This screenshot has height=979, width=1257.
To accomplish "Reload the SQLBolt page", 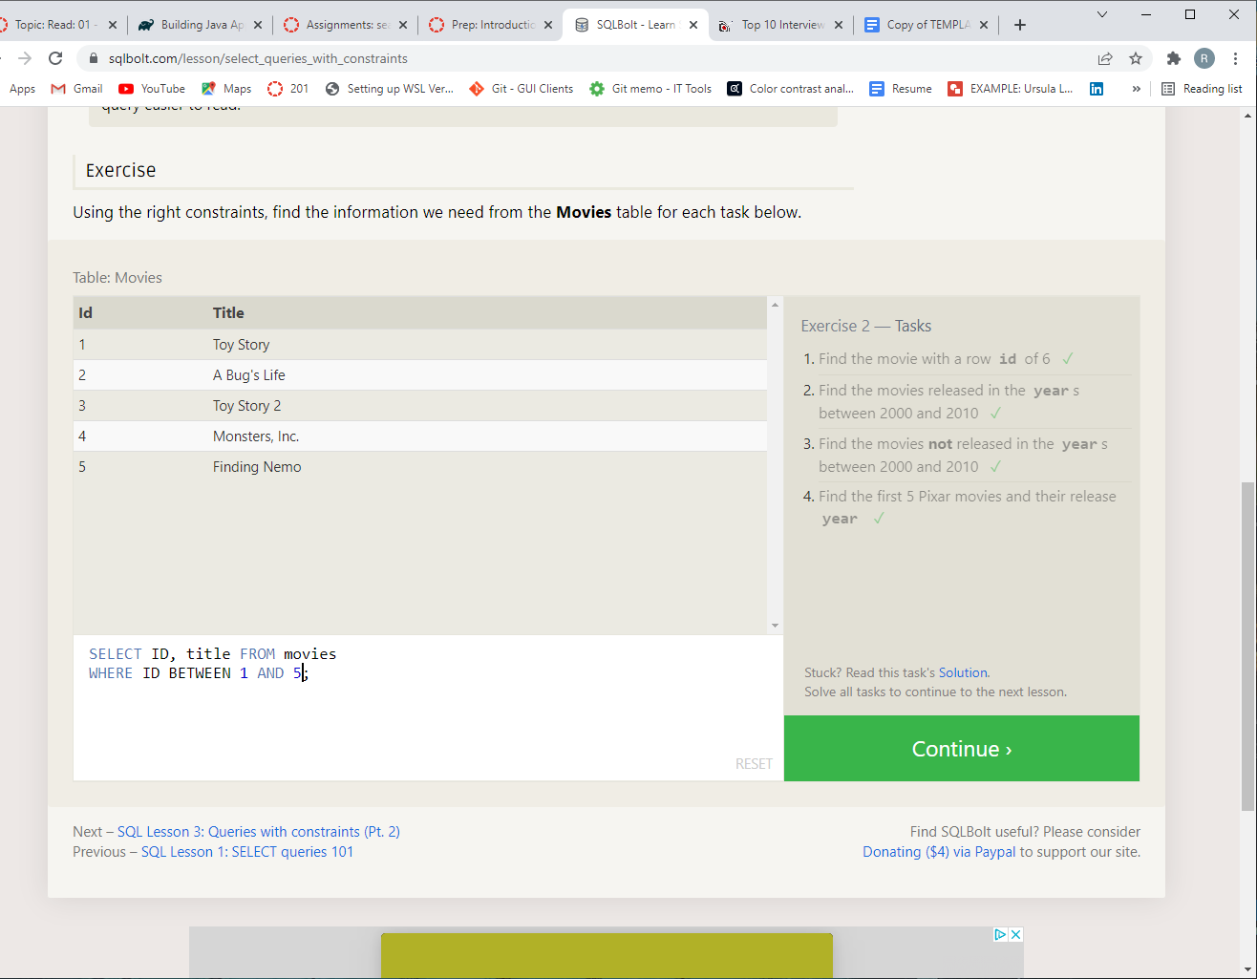I will pyautogui.click(x=55, y=58).
